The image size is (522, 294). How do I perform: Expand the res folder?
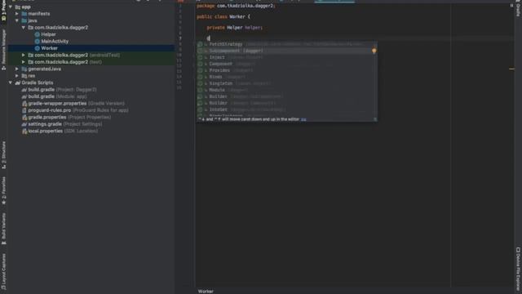pos(17,76)
